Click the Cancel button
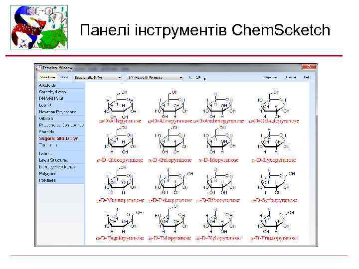This screenshot has width=359, height=269. point(291,77)
